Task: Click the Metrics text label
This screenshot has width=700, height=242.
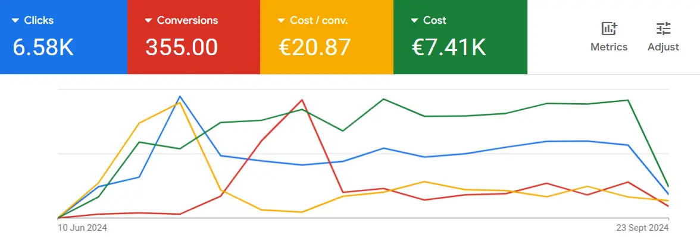Action: click(609, 47)
